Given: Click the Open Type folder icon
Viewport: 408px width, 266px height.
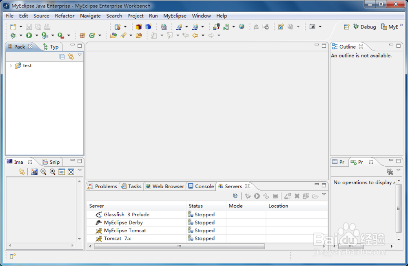Looking at the screenshot, I should coord(113,35).
